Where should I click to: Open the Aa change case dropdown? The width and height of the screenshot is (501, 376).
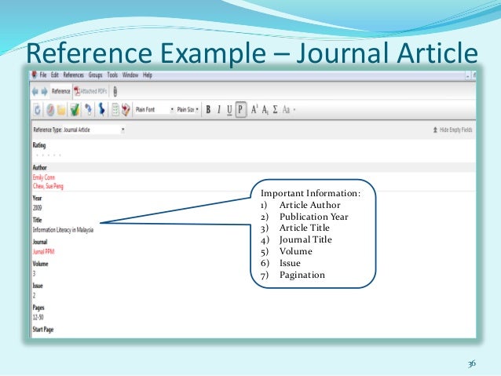(288, 110)
